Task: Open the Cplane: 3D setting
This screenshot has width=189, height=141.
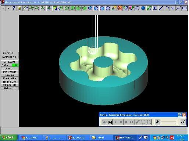Action: (10, 85)
